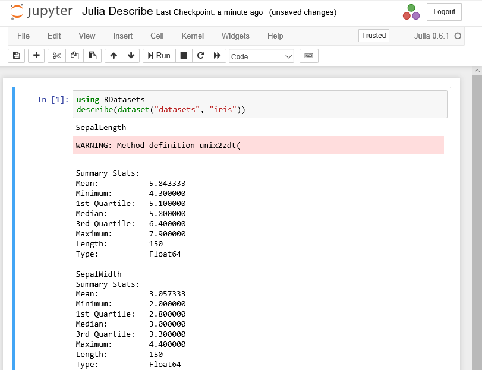482x370 pixels.
Task: Click the Jupyter logo
Action: pos(42,12)
